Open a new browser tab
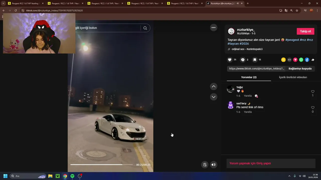Screen dimensions: 321x180 tap(248, 3)
